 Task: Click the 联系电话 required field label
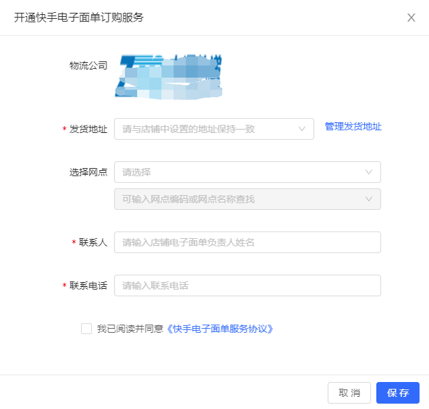click(88, 285)
